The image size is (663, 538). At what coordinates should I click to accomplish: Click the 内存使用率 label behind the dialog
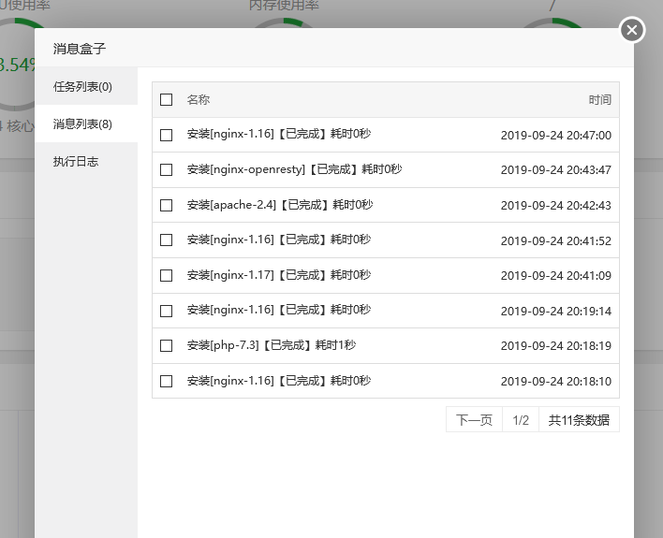point(284,6)
